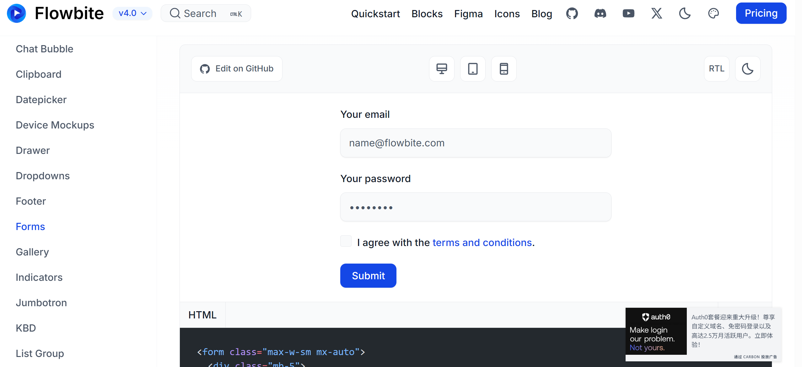This screenshot has width=802, height=367.
Task: Go to KBD in sidebar
Action: (x=26, y=328)
